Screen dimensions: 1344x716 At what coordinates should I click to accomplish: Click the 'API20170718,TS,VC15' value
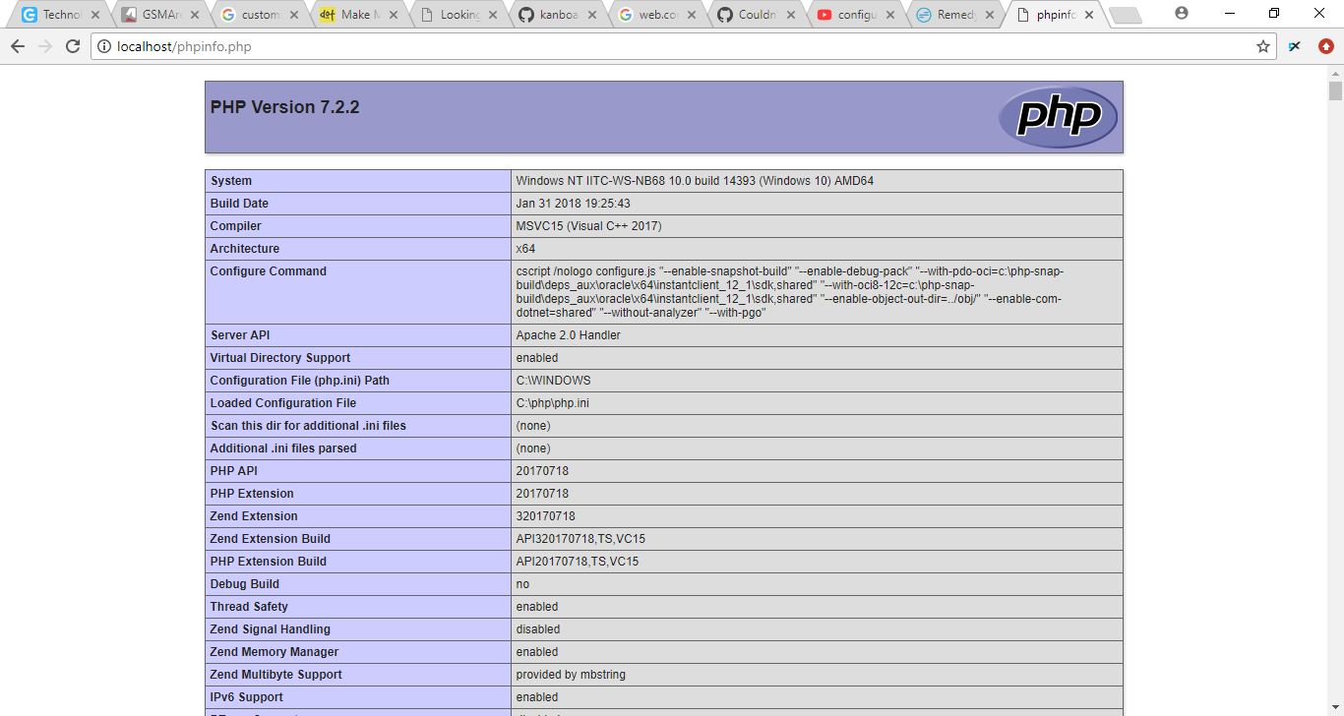tap(578, 562)
